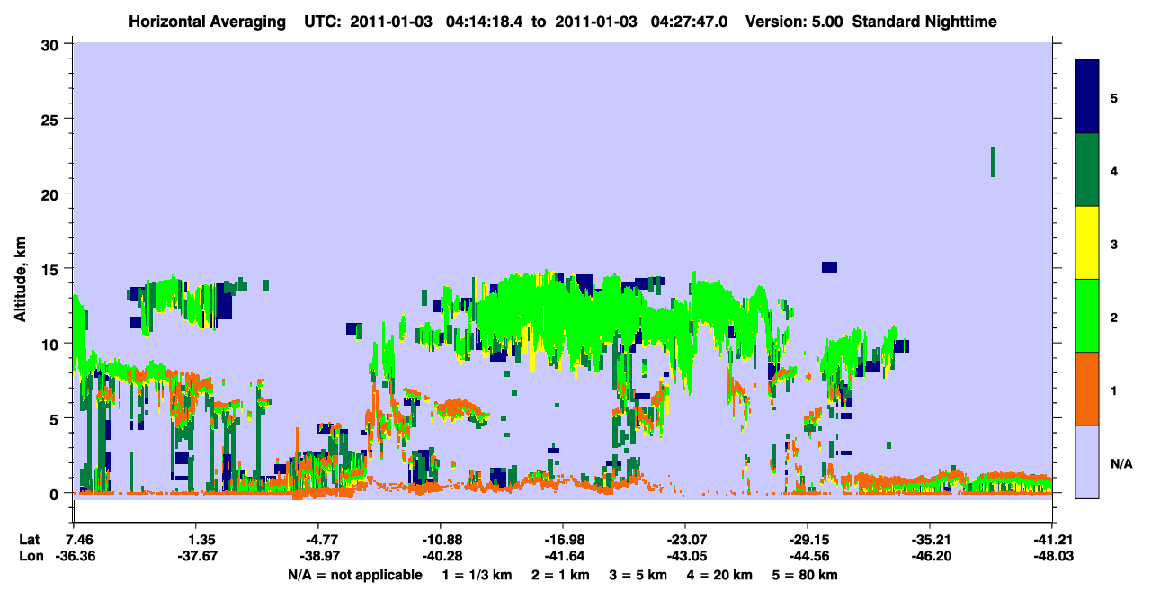This screenshot has height=600, width=1169.
Task: Click the latitude value '1.35'
Action: (x=196, y=540)
